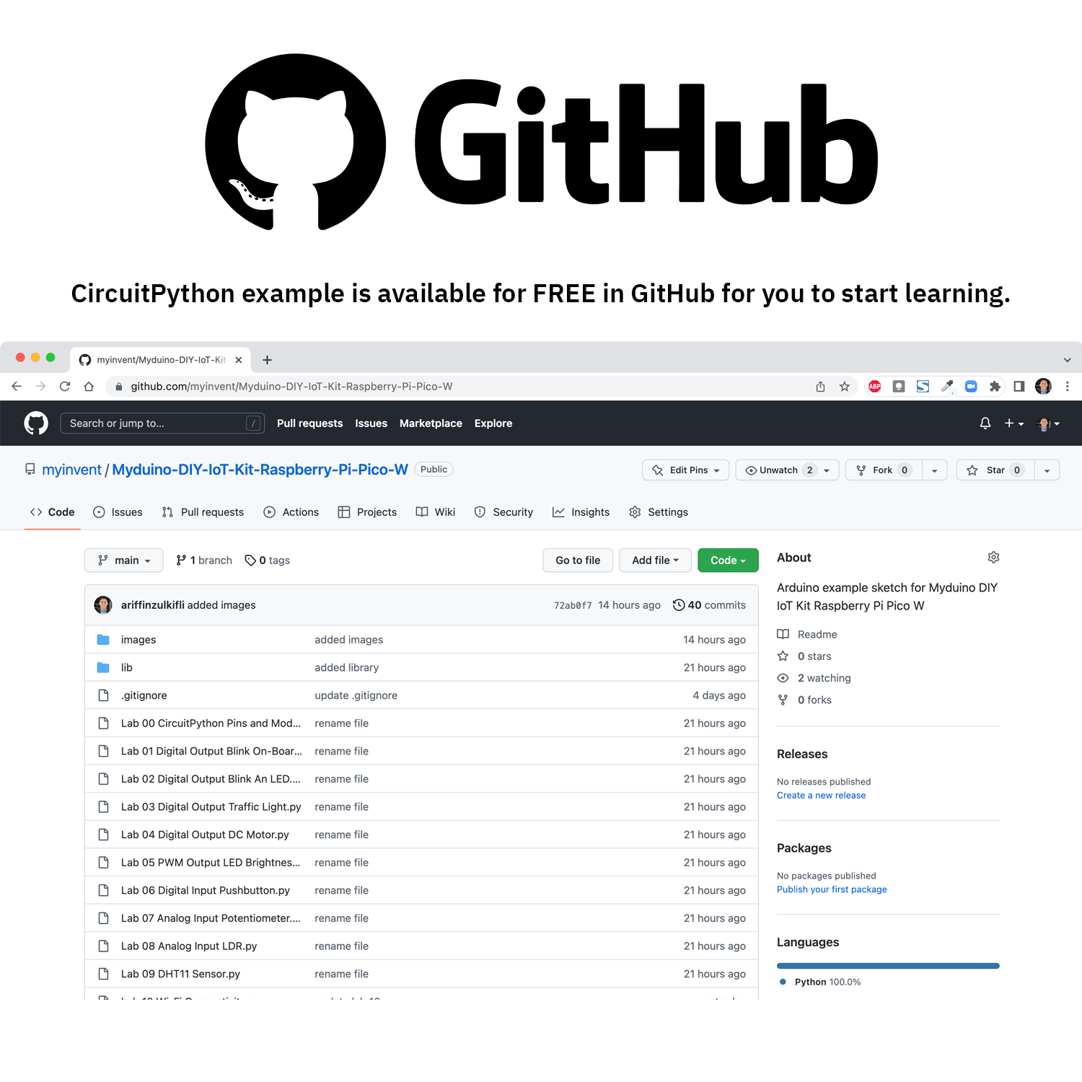Click the search or jump to field

162,423
